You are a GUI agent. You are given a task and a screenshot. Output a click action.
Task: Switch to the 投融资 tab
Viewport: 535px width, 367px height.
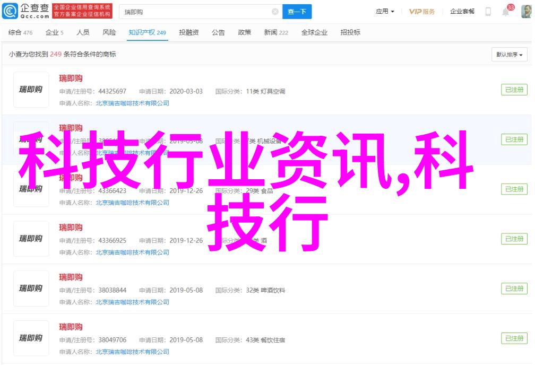(189, 32)
